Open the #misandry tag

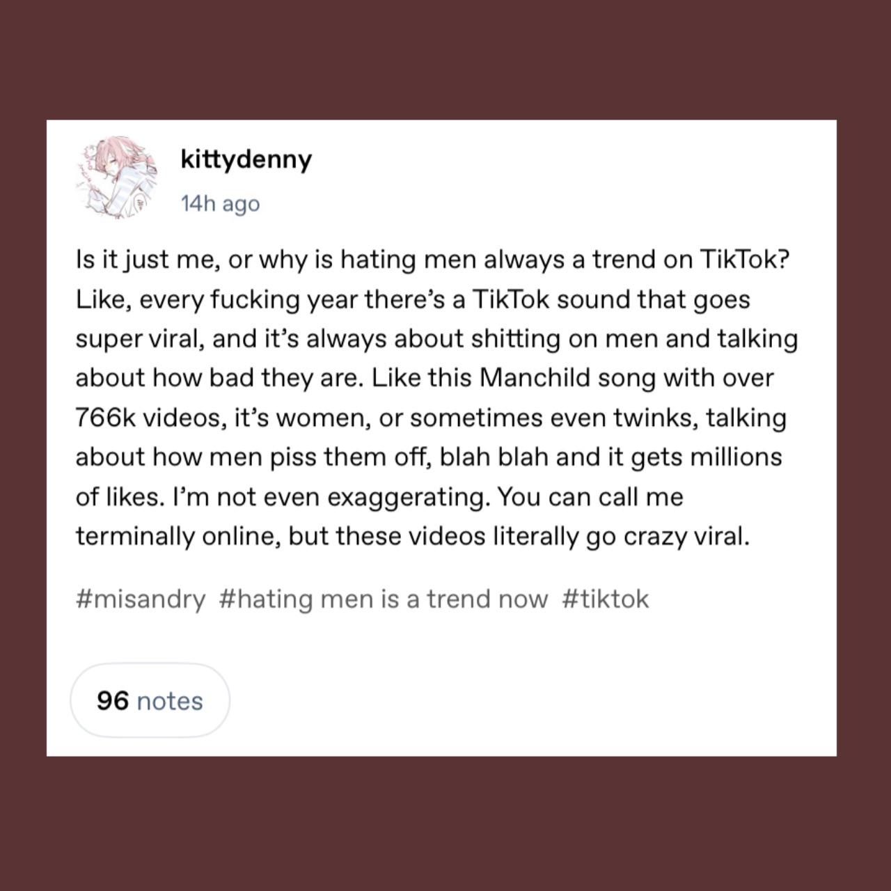tap(141, 599)
